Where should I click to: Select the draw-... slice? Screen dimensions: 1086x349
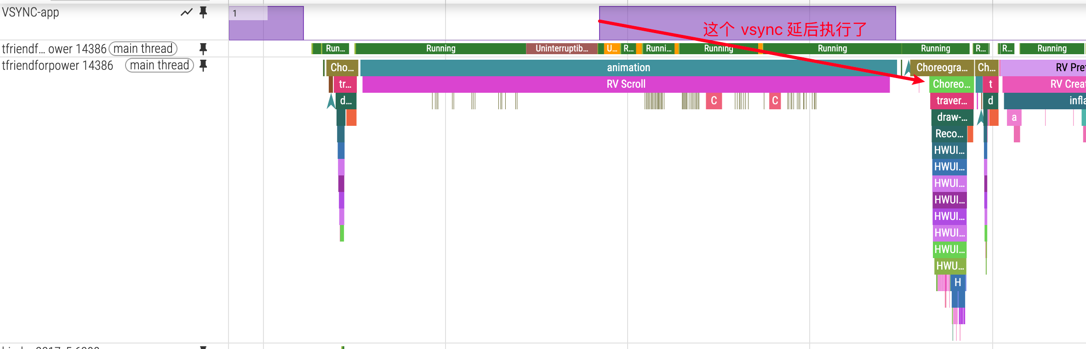point(952,117)
